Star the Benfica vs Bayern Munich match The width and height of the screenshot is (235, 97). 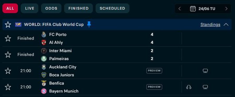pyautogui.click(x=8, y=87)
